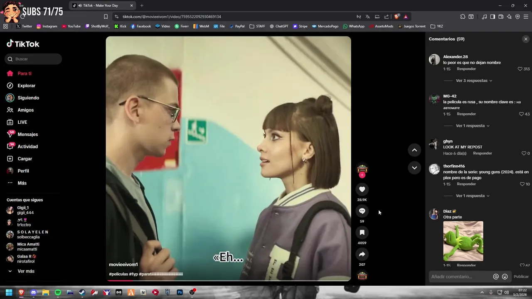This screenshot has width=532, height=299.
Task: Open Kermit image in Diaz's comment
Action: click(x=463, y=241)
